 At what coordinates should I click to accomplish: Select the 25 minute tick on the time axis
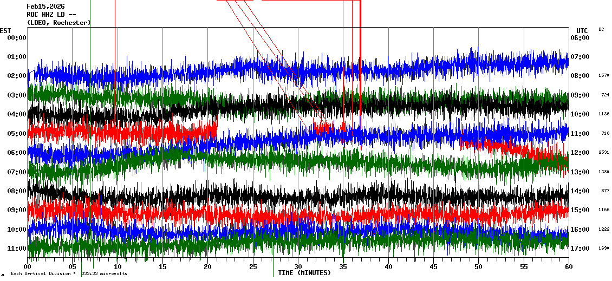253,267
